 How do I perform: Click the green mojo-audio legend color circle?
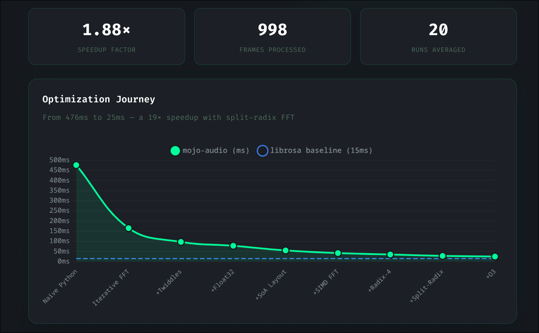[x=175, y=151]
